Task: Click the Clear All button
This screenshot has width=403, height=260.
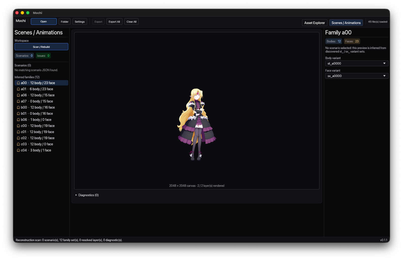Action: (x=131, y=21)
